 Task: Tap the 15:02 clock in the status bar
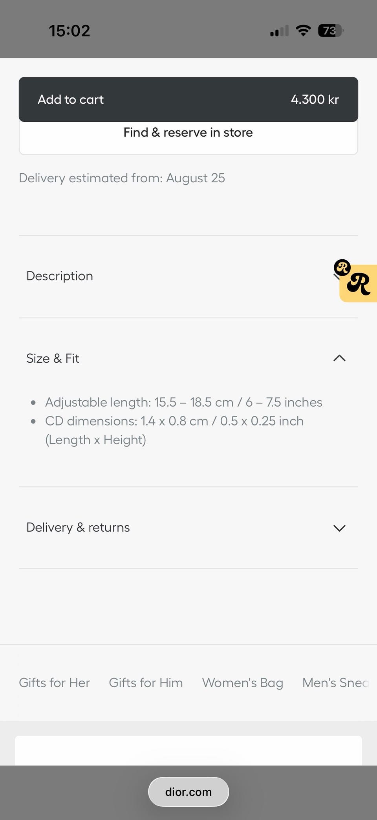70,31
